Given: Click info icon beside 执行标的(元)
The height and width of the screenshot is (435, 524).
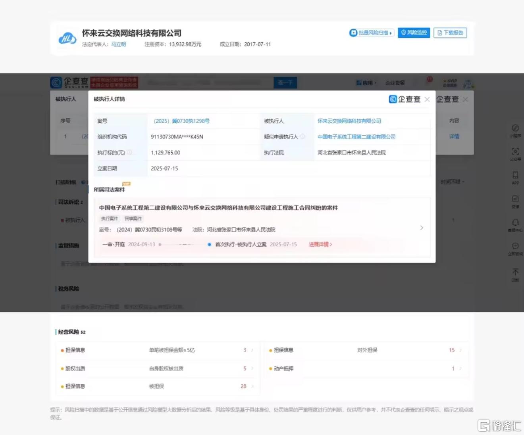Looking at the screenshot, I should 129,152.
